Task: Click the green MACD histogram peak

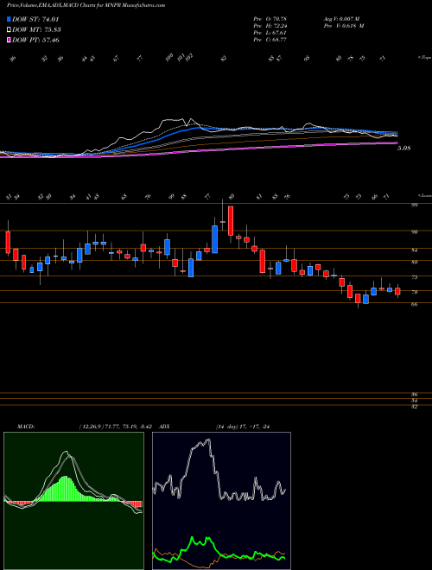Action: pos(66,489)
